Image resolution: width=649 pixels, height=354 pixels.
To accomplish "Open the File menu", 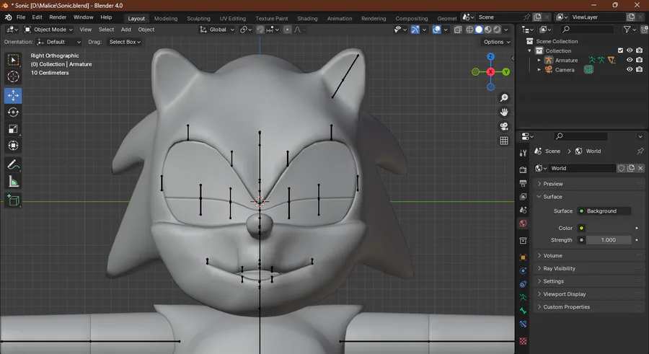I will tap(21, 17).
